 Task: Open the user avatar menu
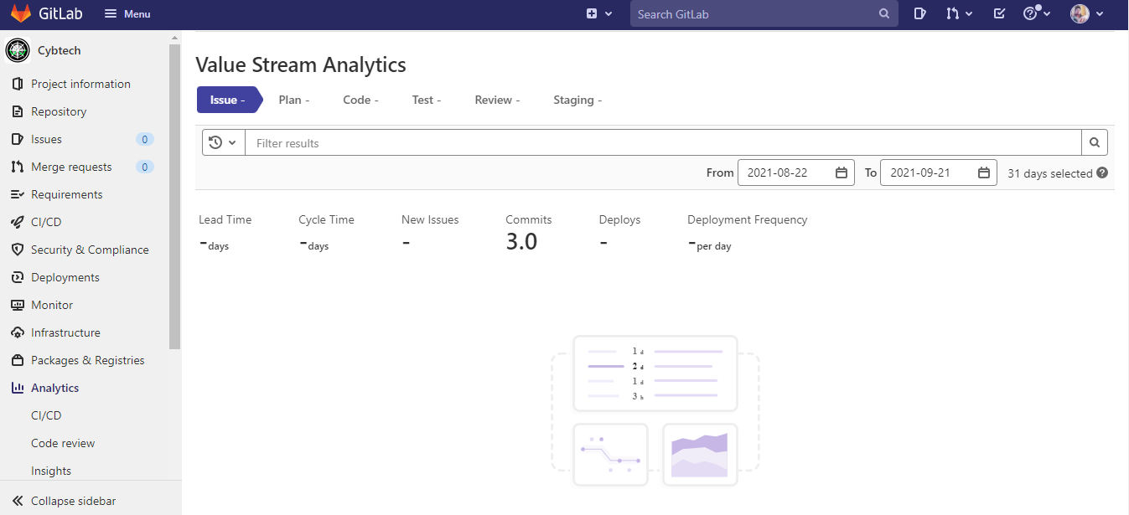1087,14
